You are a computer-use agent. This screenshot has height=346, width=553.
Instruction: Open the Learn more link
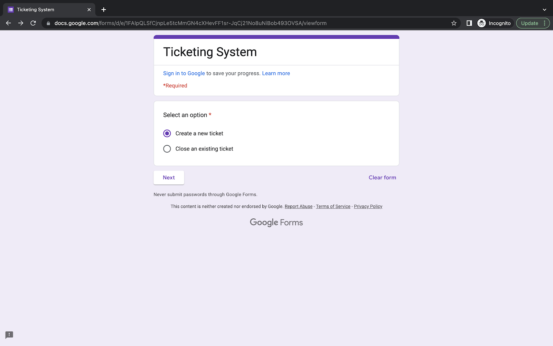[276, 73]
